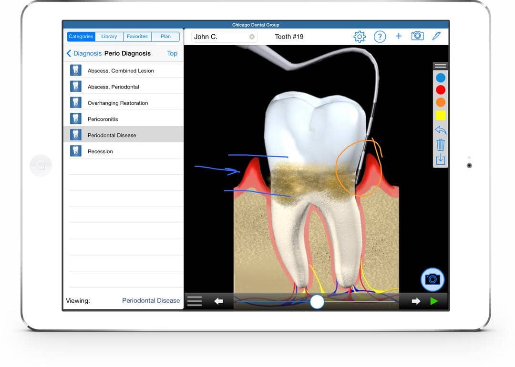Screen dimensions: 515x367
Task: Open settings with the gear icon
Action: coord(360,37)
